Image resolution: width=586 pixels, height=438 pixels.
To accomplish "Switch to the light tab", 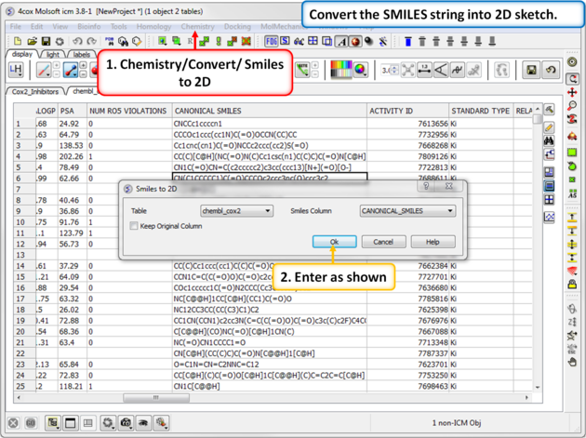I will 53,55.
